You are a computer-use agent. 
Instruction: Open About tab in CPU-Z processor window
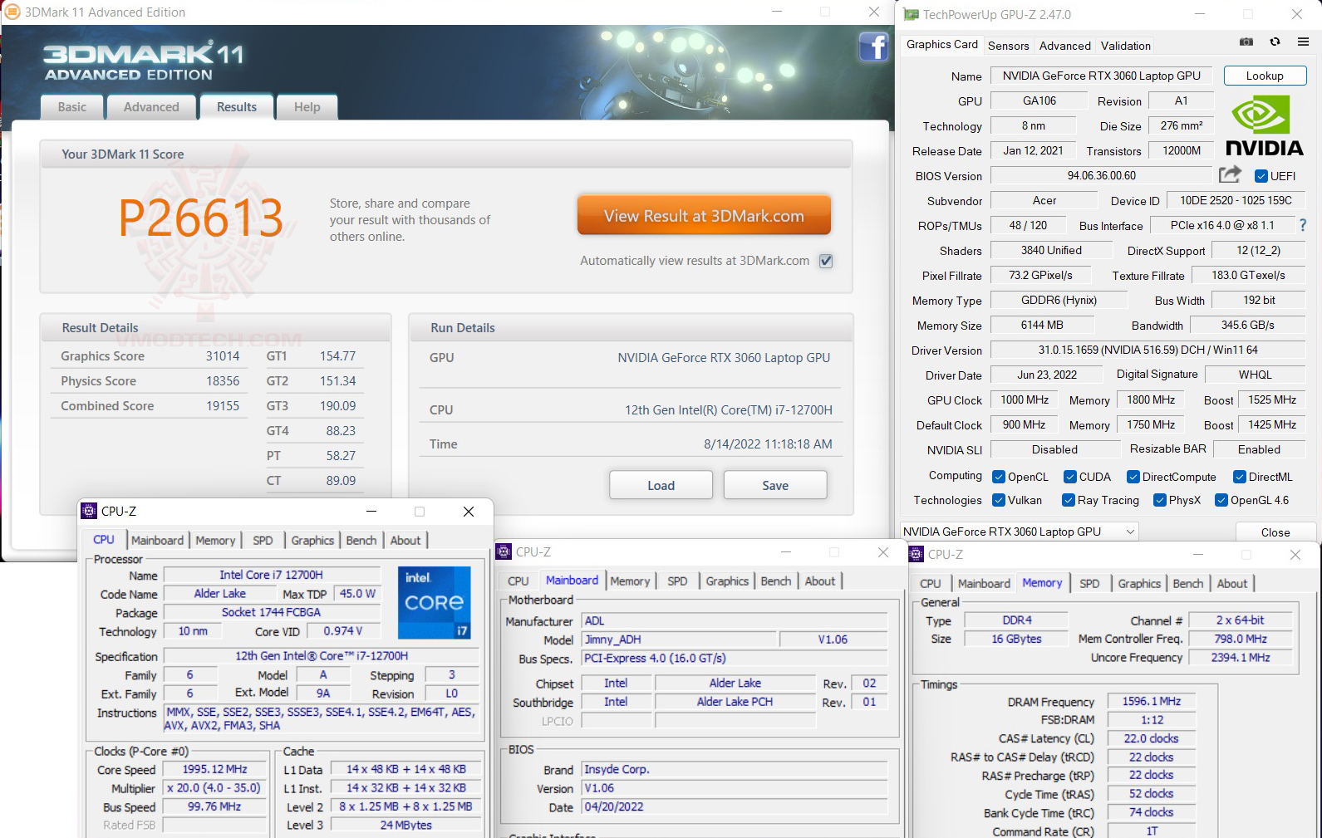[x=405, y=541]
